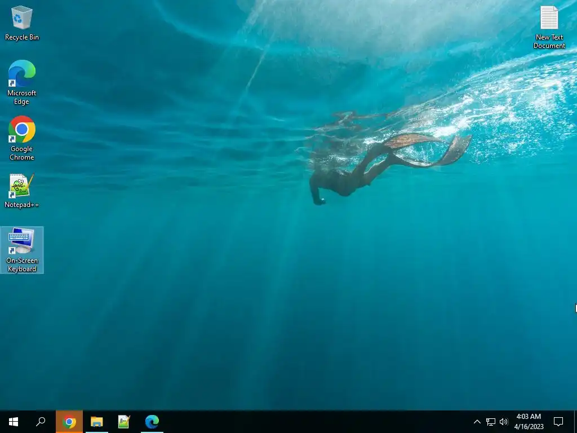Open the Action Center notifications

[x=558, y=422]
